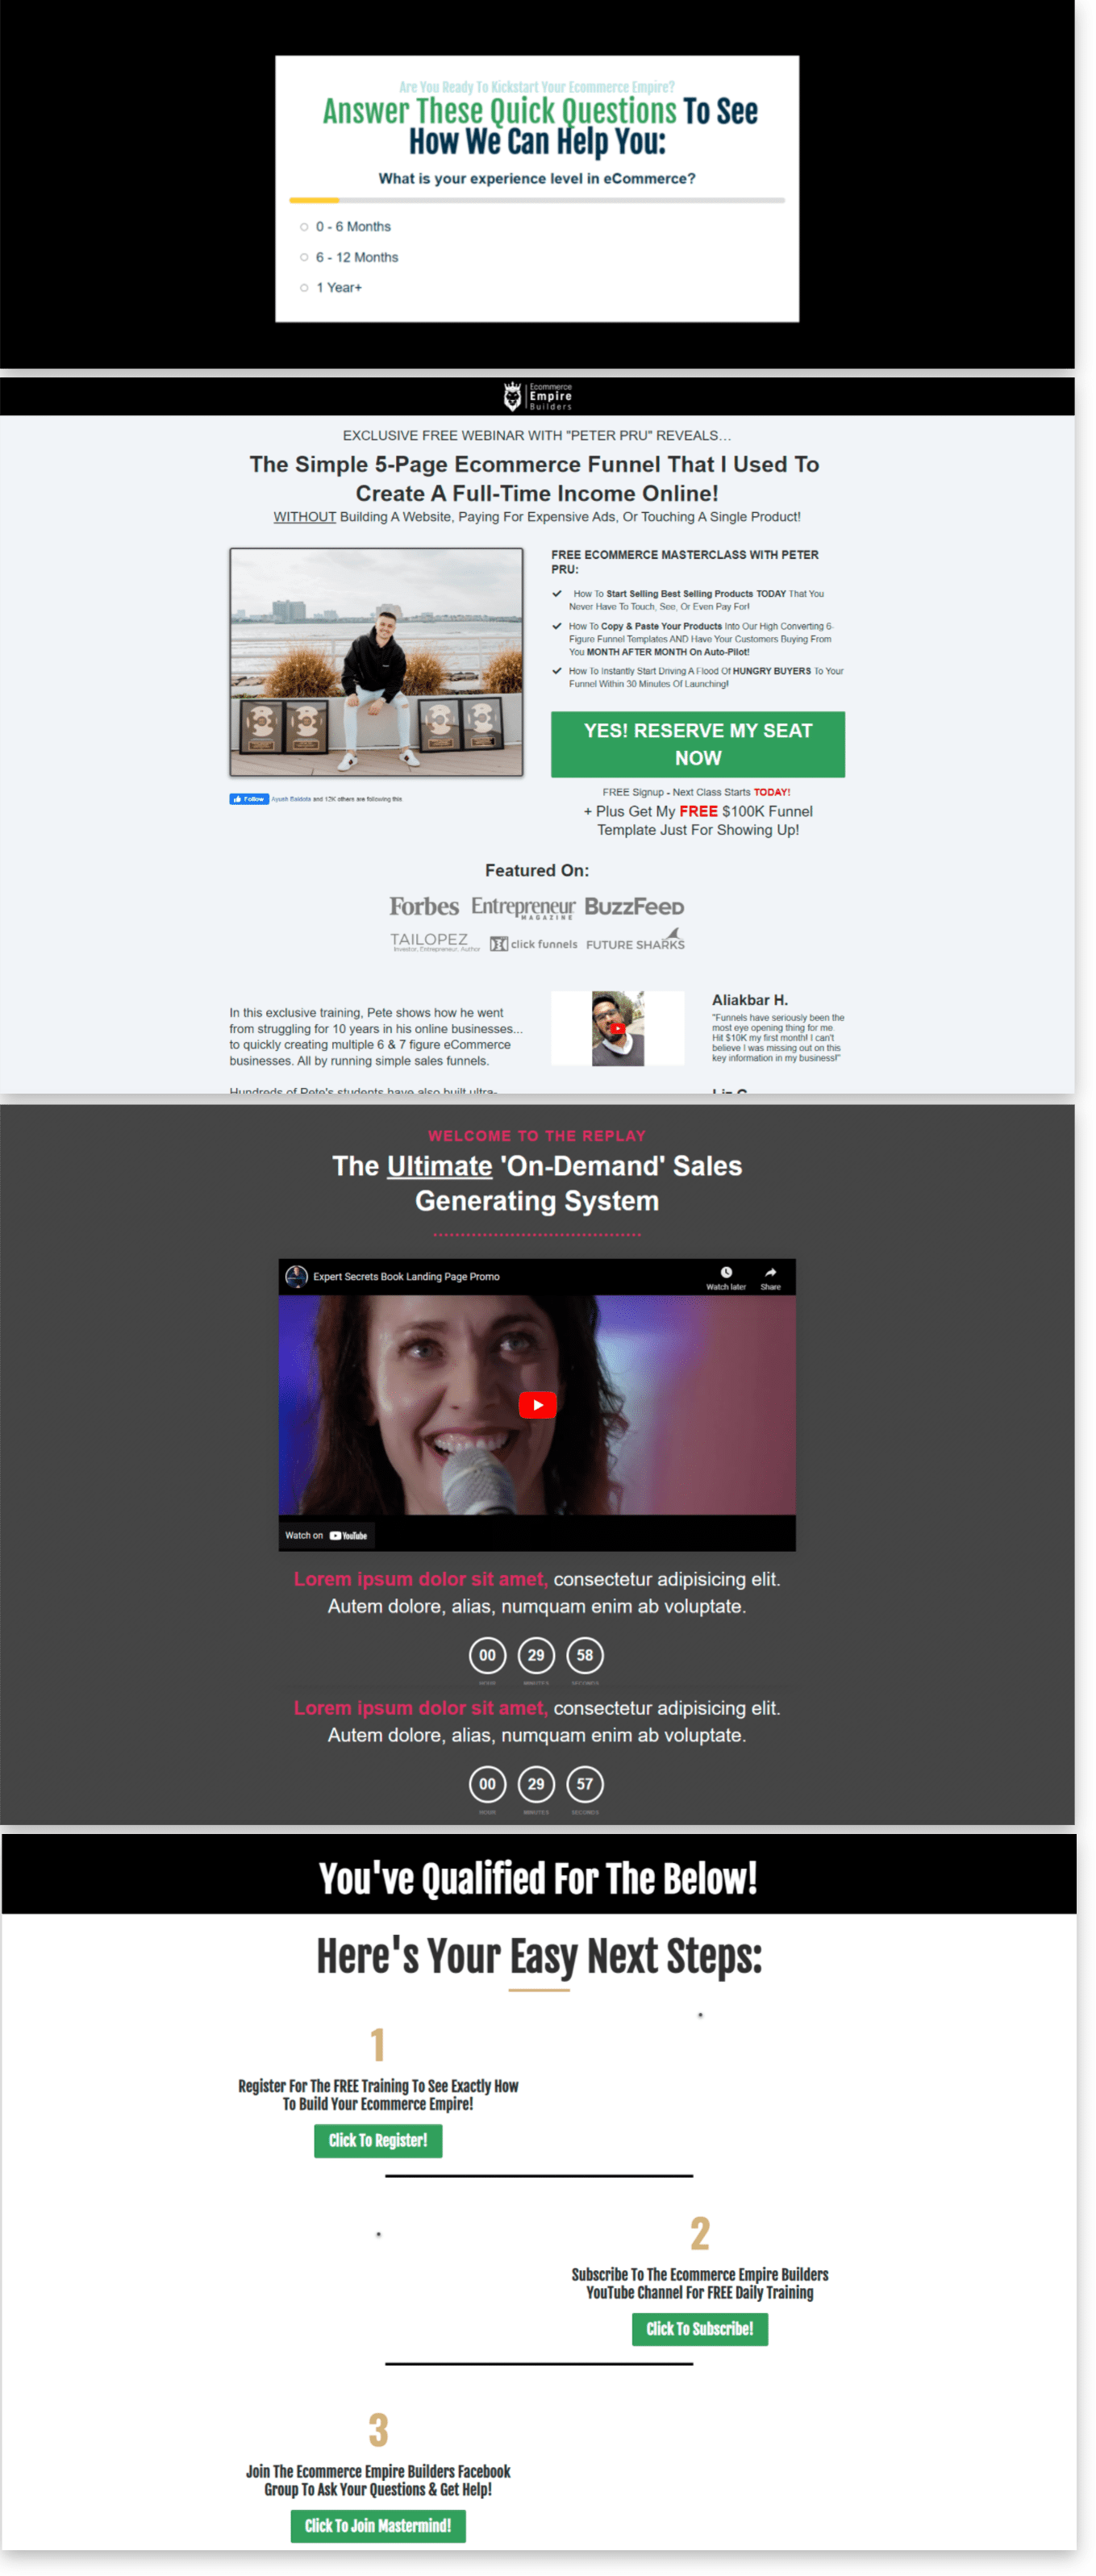Open the Forbes featured logo
Image resolution: width=1096 pixels, height=2576 pixels.
coord(424,907)
